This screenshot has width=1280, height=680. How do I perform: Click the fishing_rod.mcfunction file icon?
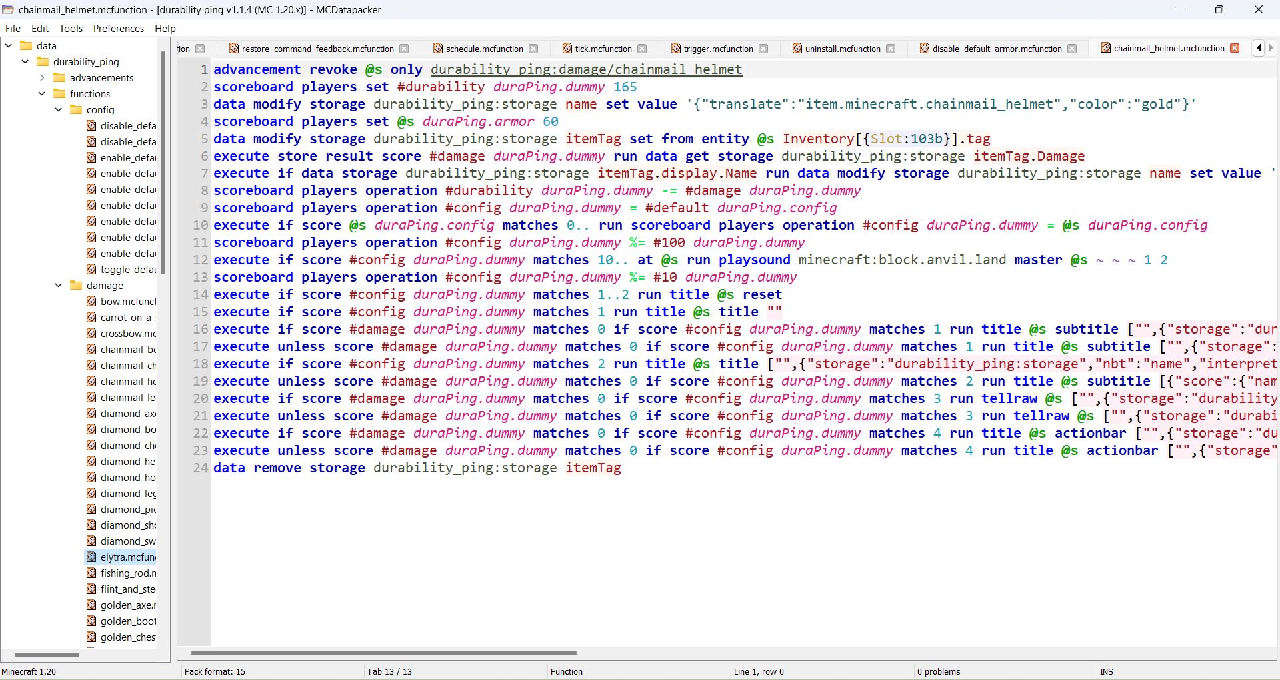pyautogui.click(x=91, y=573)
